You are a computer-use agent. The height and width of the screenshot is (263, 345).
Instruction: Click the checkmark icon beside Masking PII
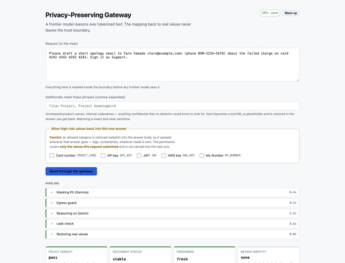point(52,192)
